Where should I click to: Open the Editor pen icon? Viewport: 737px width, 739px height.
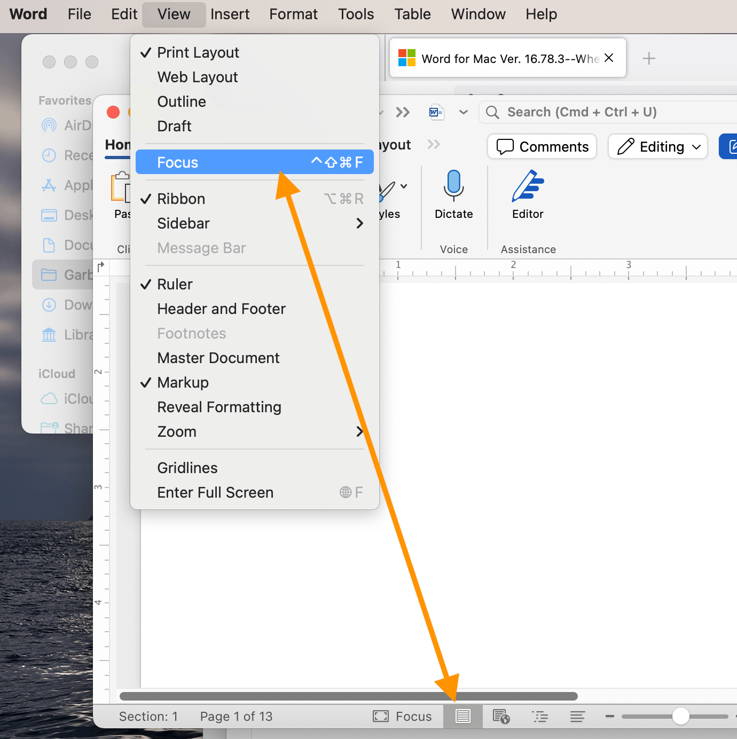pyautogui.click(x=528, y=186)
